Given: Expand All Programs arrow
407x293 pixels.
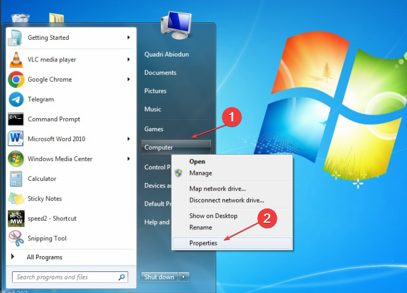Looking at the screenshot, I should click(13, 257).
